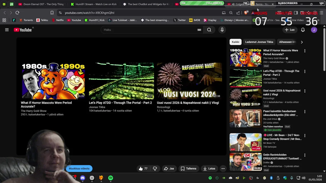The image size is (326, 183).
Task: Play endscreen What If Horror Mascots thumbnail
Action: [53, 81]
